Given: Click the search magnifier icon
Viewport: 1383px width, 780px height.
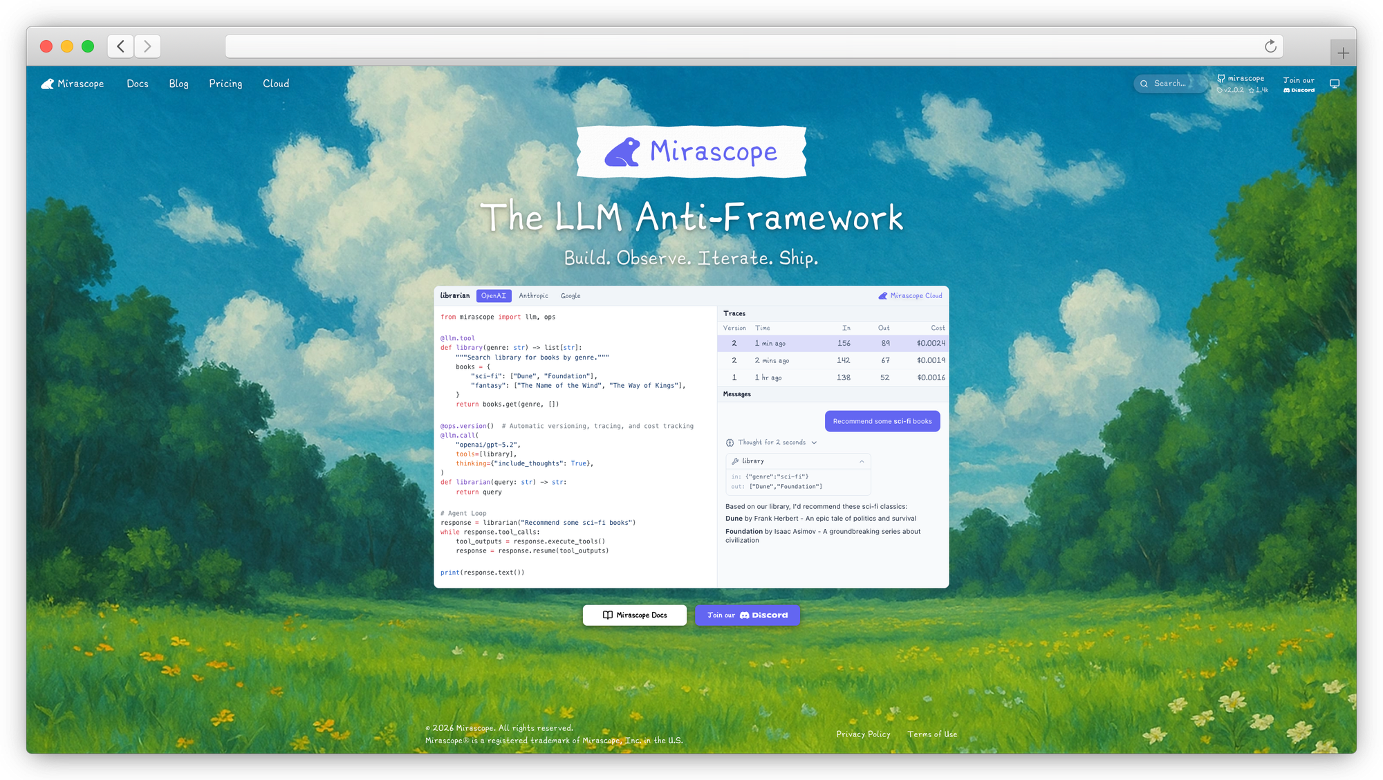Looking at the screenshot, I should [1144, 84].
